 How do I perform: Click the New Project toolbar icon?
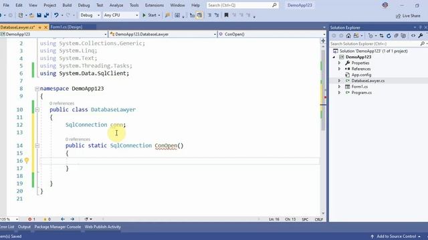click(x=21, y=15)
